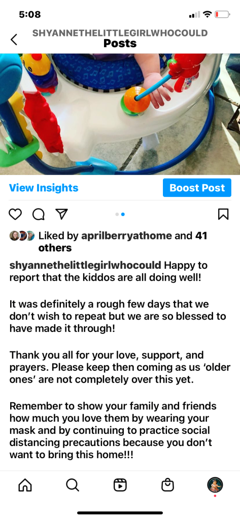Save the post with bookmark icon
The image size is (240, 519).
point(223,215)
